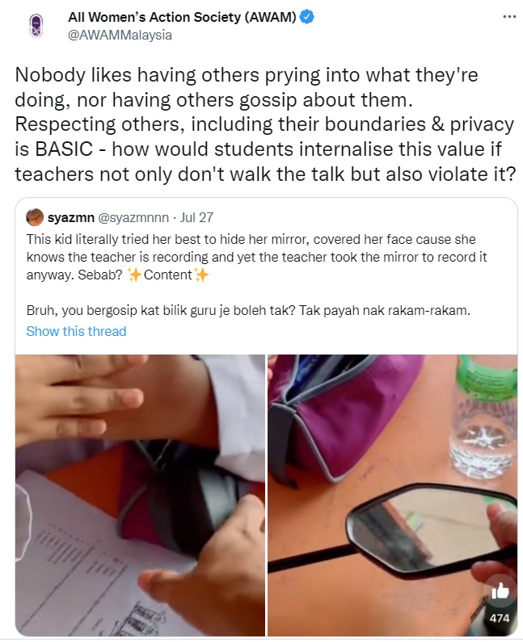Open the syazmn username in the quoted tweet

71,217
